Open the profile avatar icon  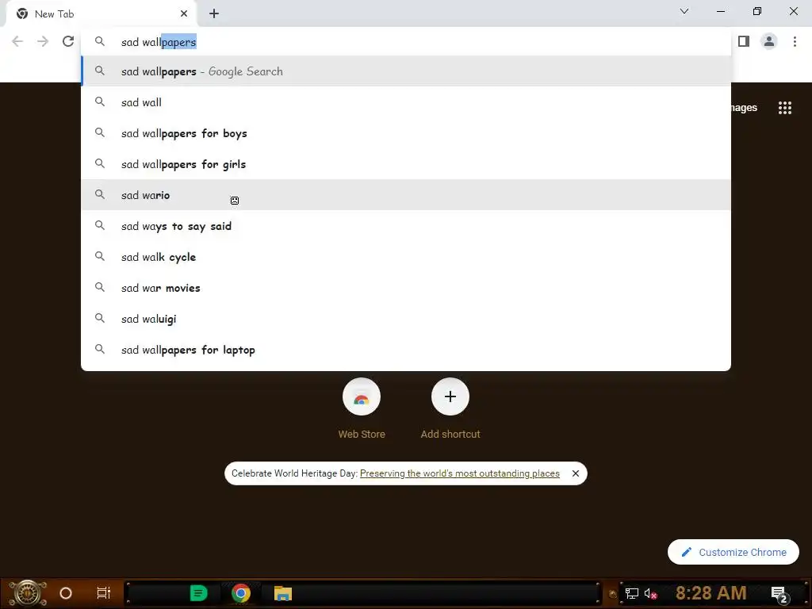click(769, 41)
